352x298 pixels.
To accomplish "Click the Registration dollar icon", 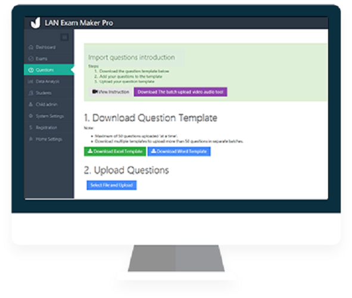I will click(x=31, y=128).
